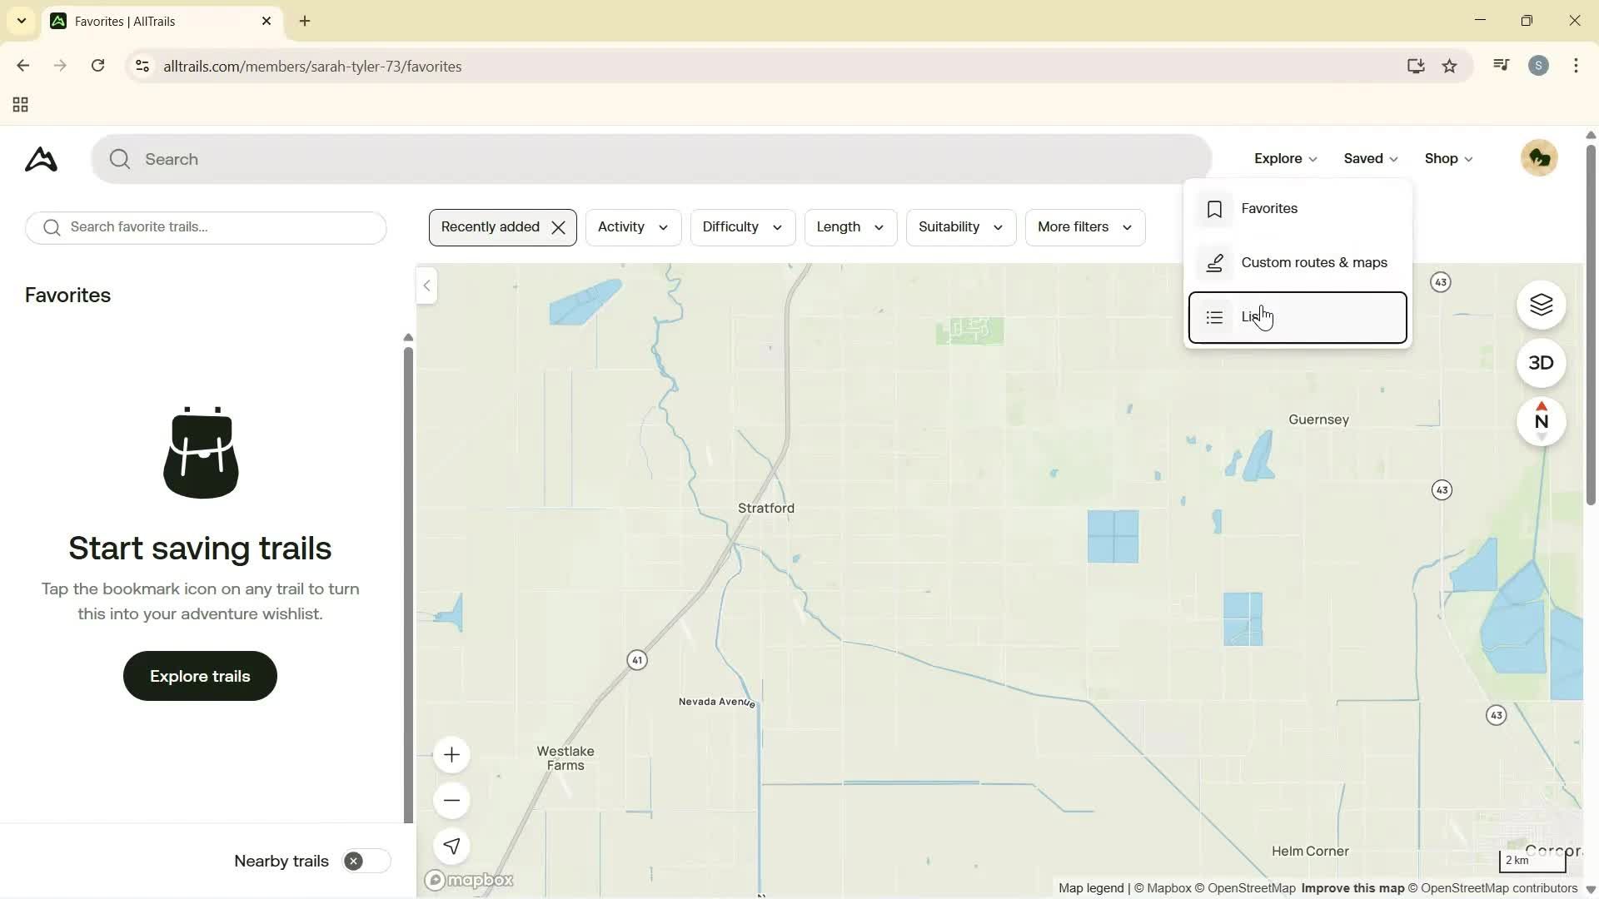Image resolution: width=1599 pixels, height=899 pixels.
Task: Open the Difficulty filter dropdown
Action: [742, 226]
